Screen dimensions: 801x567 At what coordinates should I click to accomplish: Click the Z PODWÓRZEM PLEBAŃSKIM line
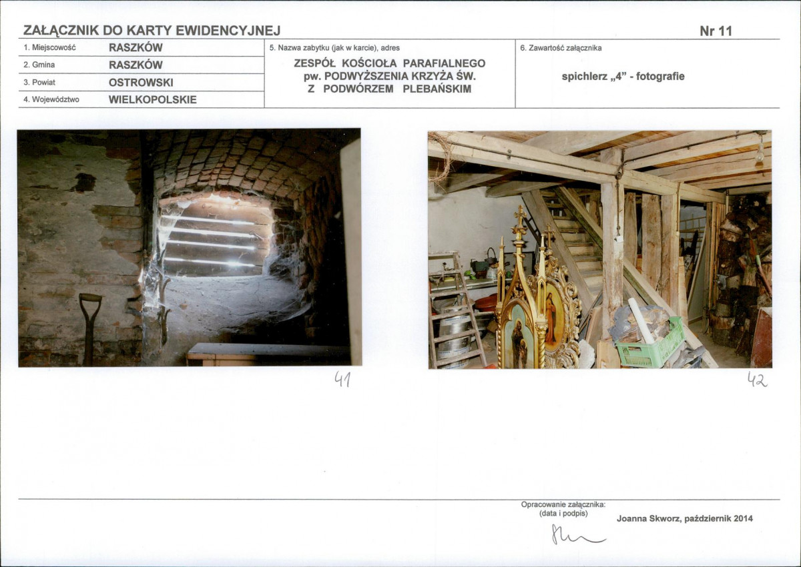pyautogui.click(x=390, y=89)
